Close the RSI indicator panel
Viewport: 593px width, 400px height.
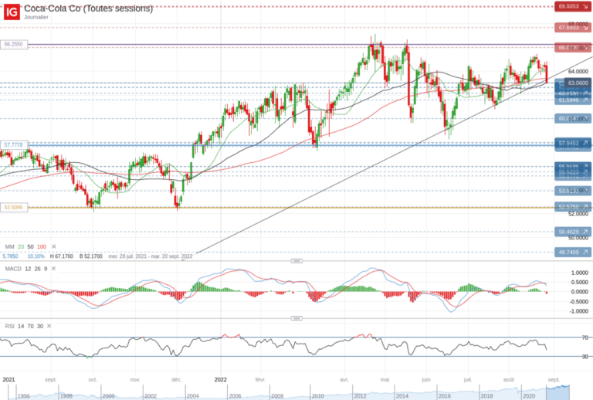pos(50,326)
